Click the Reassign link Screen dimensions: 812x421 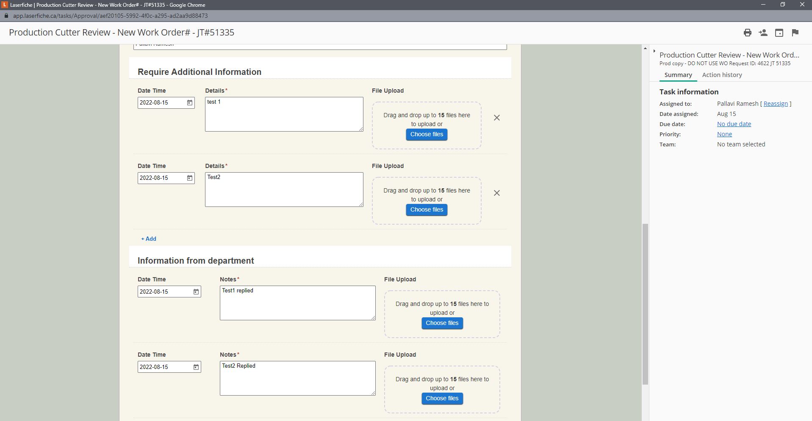pyautogui.click(x=776, y=104)
